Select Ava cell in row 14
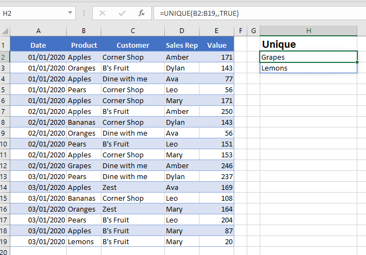This screenshot has width=366, height=255. 182,187
